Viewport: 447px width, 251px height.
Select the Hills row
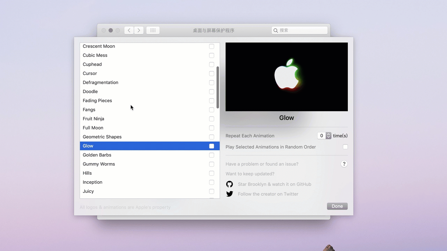coord(150,173)
